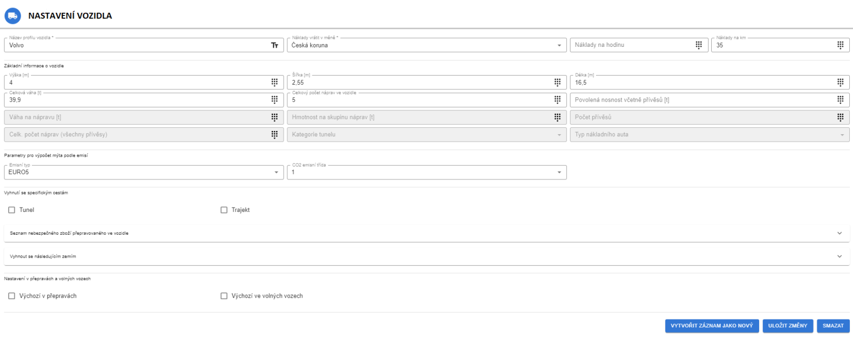Click keypad icon in Váha na nápravu field
Image resolution: width=853 pixels, height=337 pixels.
pyautogui.click(x=275, y=117)
